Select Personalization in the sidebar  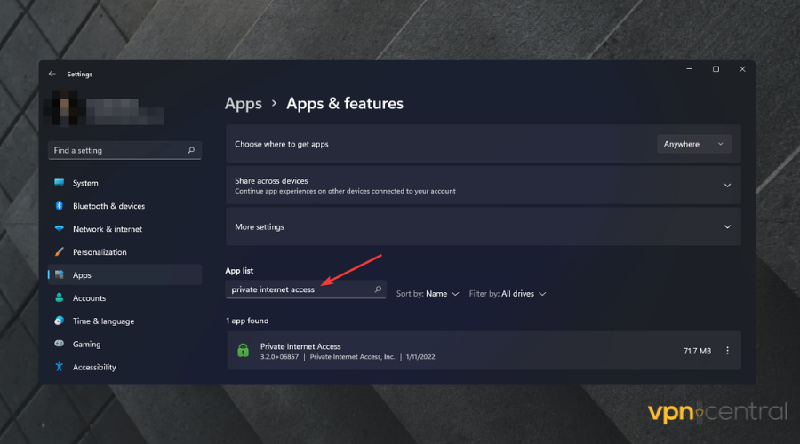[x=100, y=252]
